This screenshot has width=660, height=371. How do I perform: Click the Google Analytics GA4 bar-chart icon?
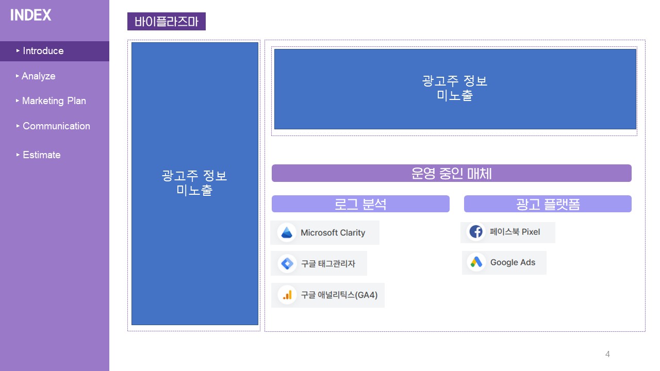click(x=287, y=295)
